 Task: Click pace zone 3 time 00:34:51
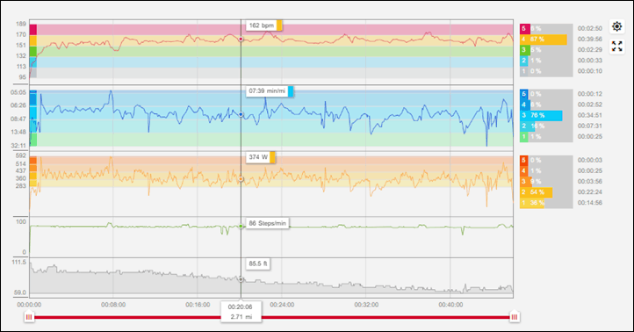coord(589,115)
